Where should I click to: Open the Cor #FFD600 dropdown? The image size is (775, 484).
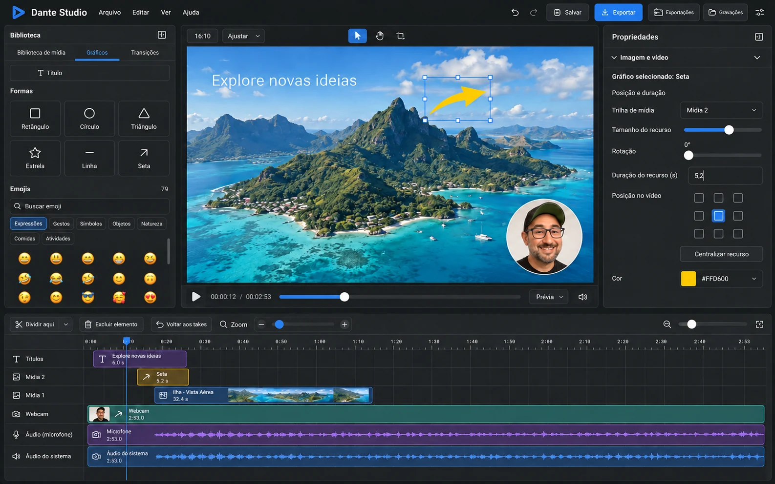pos(721,279)
